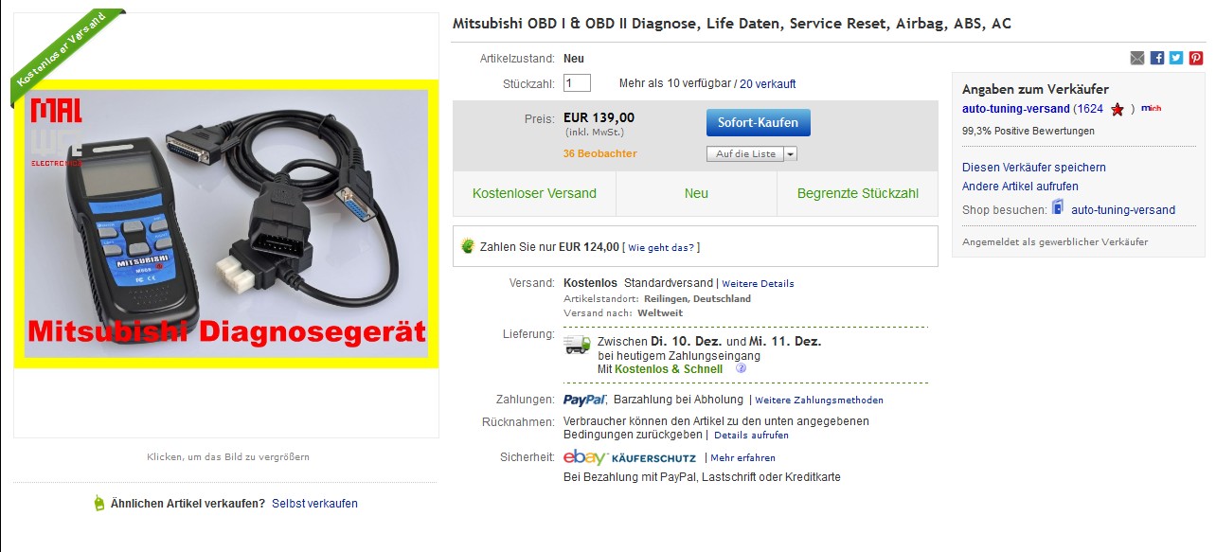Open the auto-tuning-versand seller name link
Image resolution: width=1216 pixels, height=552 pixels.
coord(1016,109)
